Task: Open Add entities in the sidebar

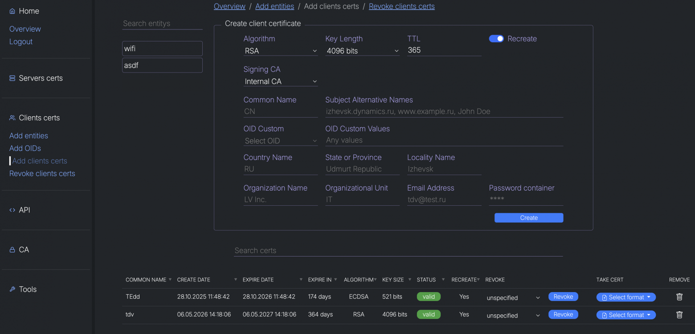Action: tap(29, 135)
